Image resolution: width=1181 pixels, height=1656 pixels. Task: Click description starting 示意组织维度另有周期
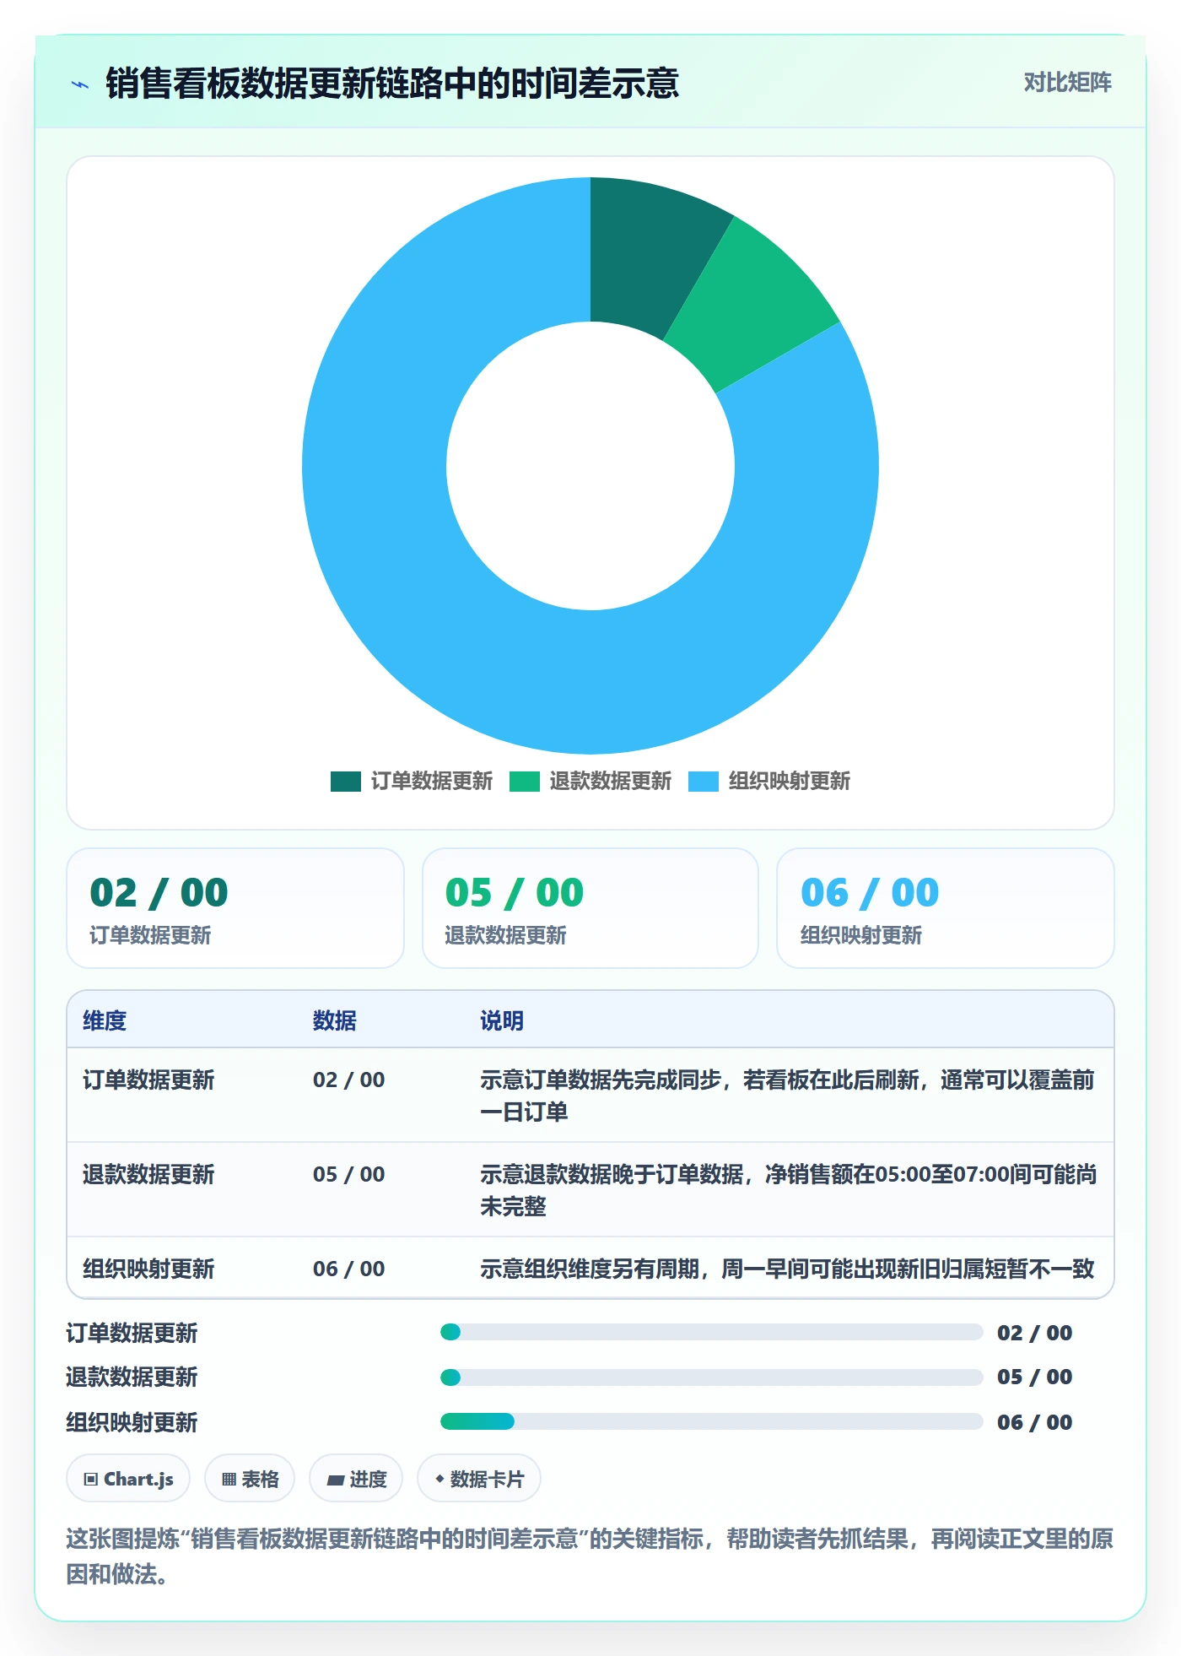coord(788,1269)
